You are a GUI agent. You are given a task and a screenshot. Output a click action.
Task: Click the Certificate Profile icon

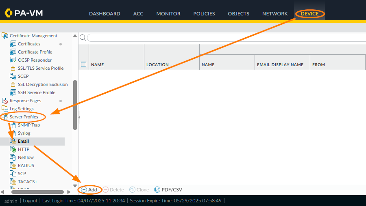(13, 52)
